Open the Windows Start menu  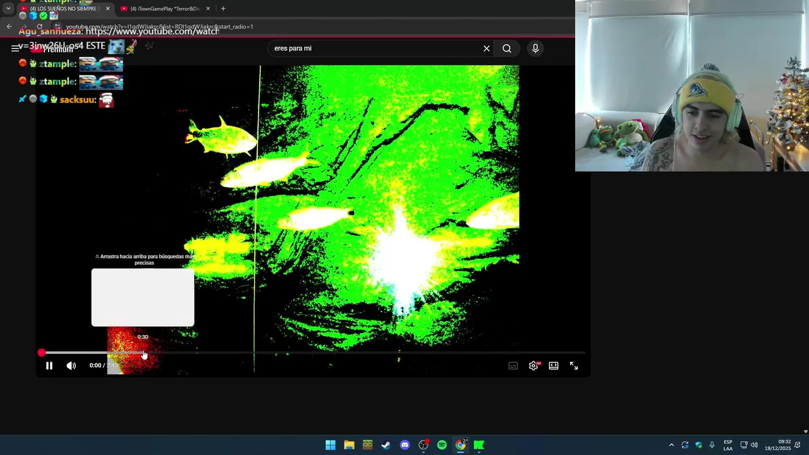coord(331,445)
